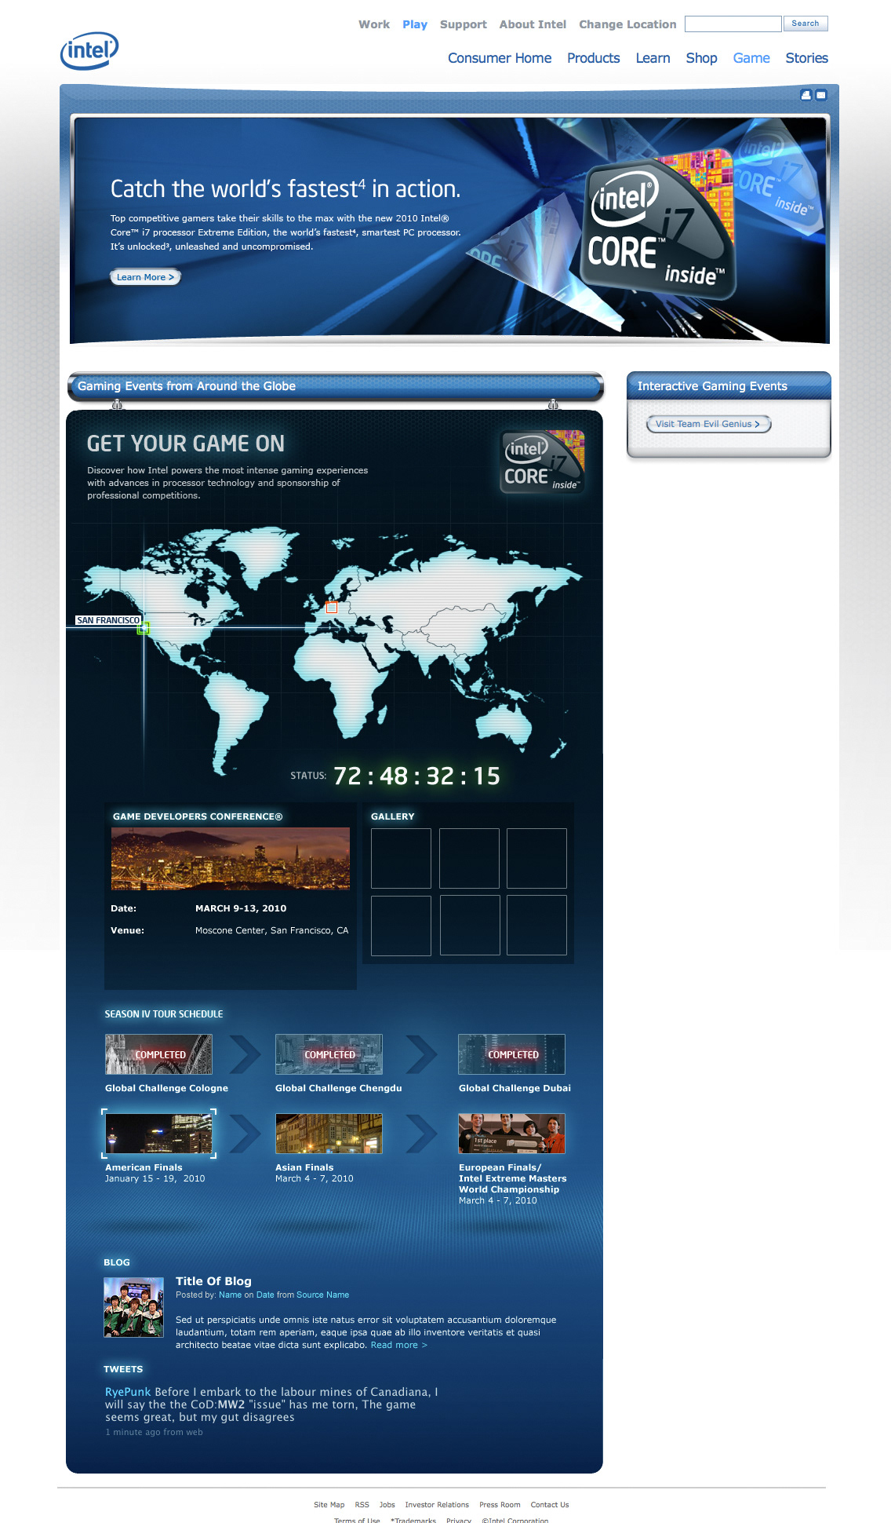Image resolution: width=891 pixels, height=1523 pixels.
Task: Open the first gallery thumbnail in top row
Action: (x=401, y=858)
